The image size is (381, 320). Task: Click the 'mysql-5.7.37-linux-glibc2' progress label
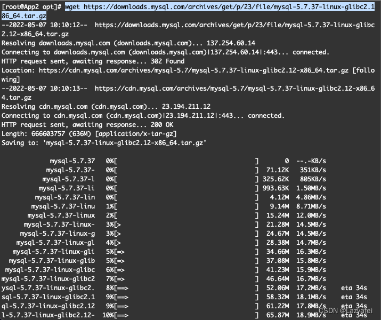[x=48, y=279]
